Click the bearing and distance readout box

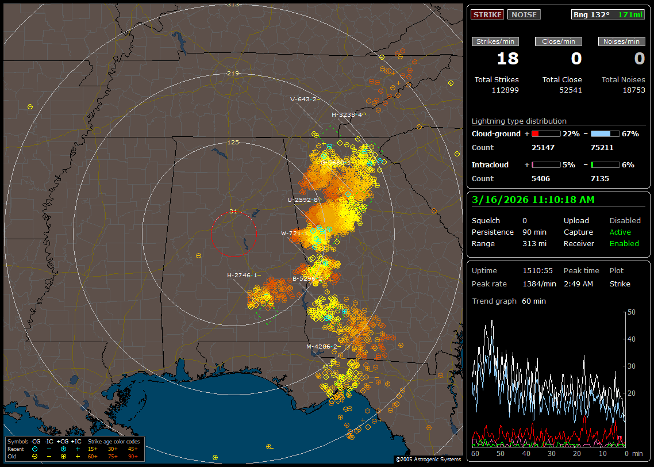point(607,15)
